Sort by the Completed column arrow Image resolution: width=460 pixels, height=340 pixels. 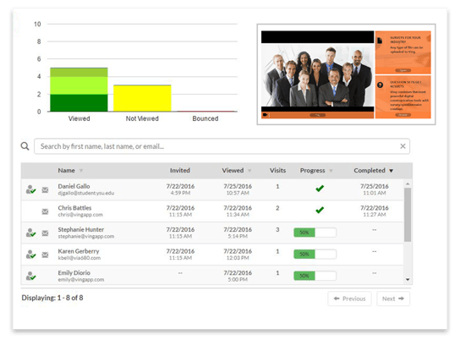(x=391, y=171)
